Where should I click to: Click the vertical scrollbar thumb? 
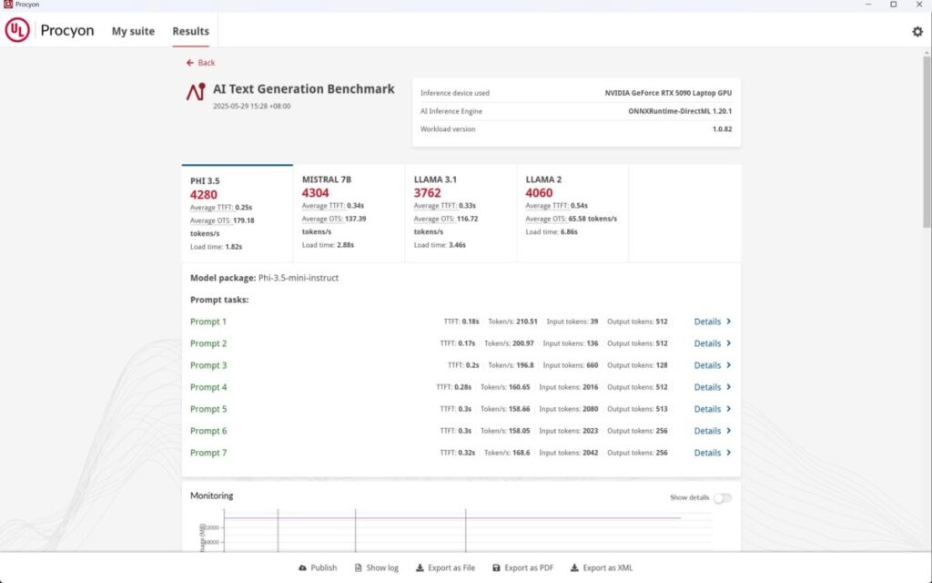tap(927, 141)
